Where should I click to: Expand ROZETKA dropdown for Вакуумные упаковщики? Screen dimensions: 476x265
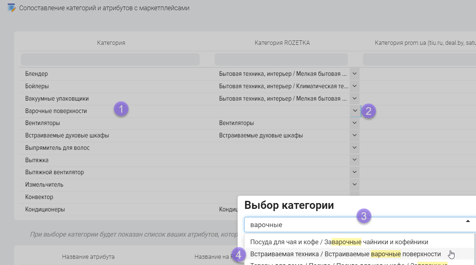click(x=354, y=99)
